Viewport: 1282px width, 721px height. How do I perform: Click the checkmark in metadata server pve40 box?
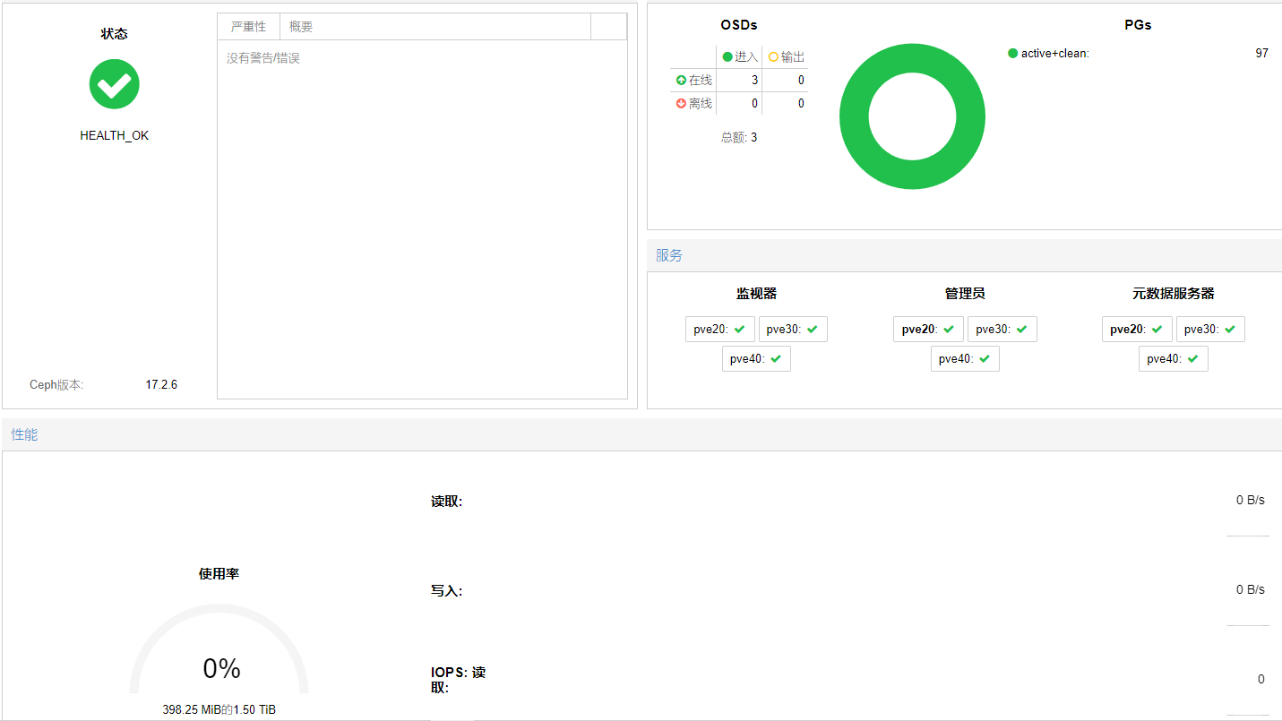(1193, 358)
